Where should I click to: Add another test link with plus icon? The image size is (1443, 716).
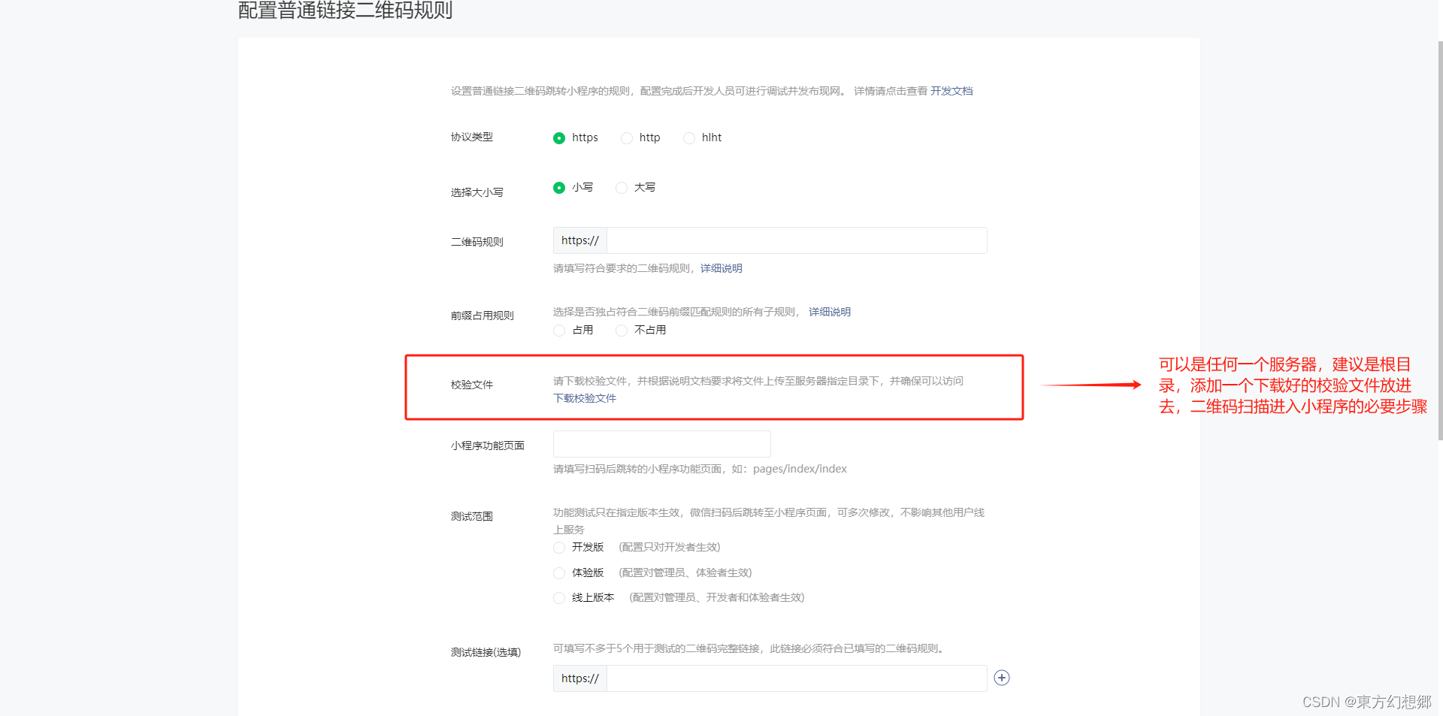pyautogui.click(x=1002, y=678)
